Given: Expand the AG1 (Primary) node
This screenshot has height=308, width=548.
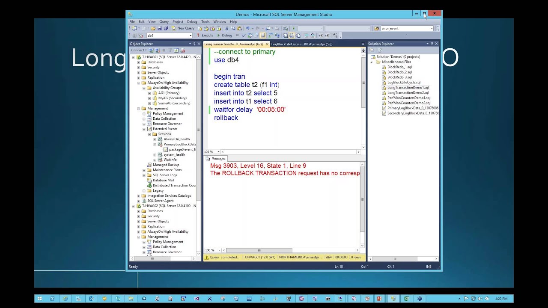Looking at the screenshot, I should tap(149, 93).
